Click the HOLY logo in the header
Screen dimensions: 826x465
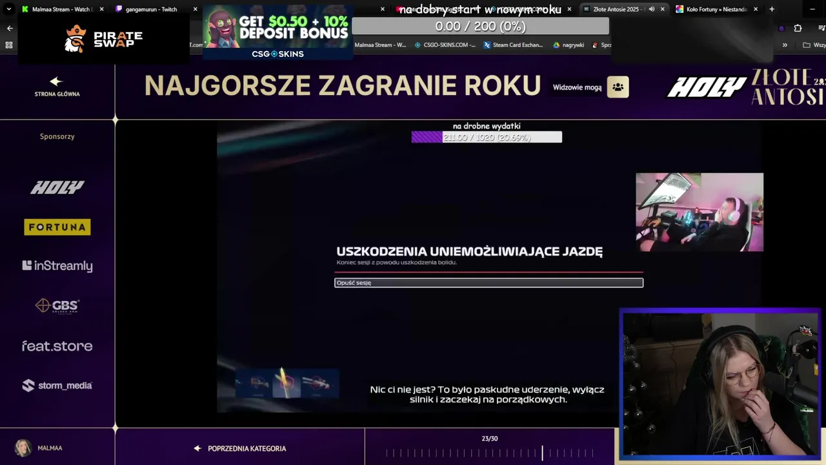click(707, 87)
